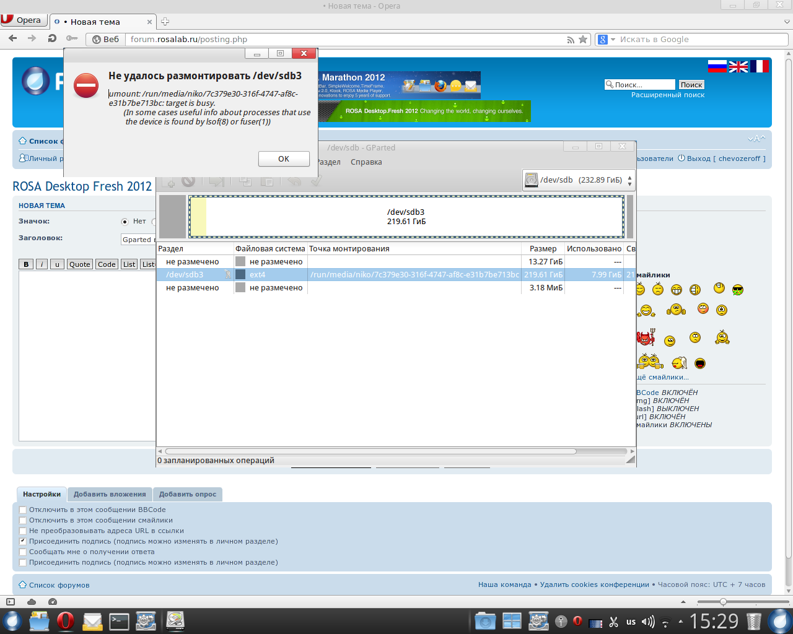Open the volume control in system tray
Viewport: 793px width, 634px height.
(649, 622)
